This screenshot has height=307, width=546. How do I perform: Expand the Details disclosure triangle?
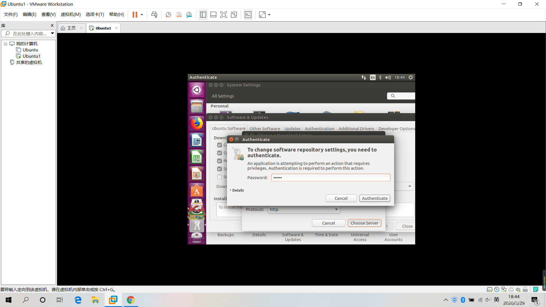click(231, 190)
